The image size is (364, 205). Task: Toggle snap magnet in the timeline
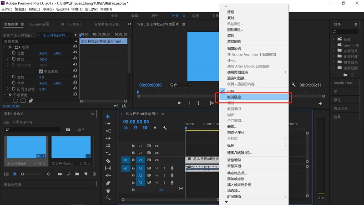click(136, 128)
